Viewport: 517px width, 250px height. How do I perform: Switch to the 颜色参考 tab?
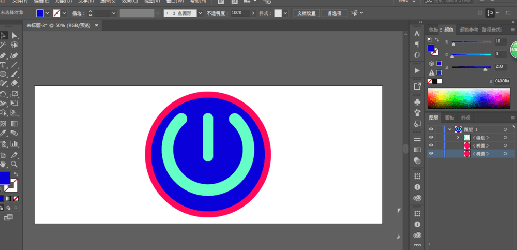click(469, 30)
